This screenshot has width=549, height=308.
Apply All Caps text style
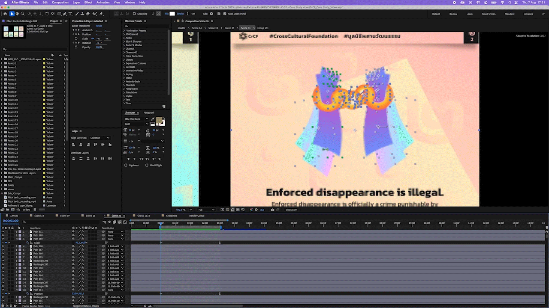(x=141, y=159)
